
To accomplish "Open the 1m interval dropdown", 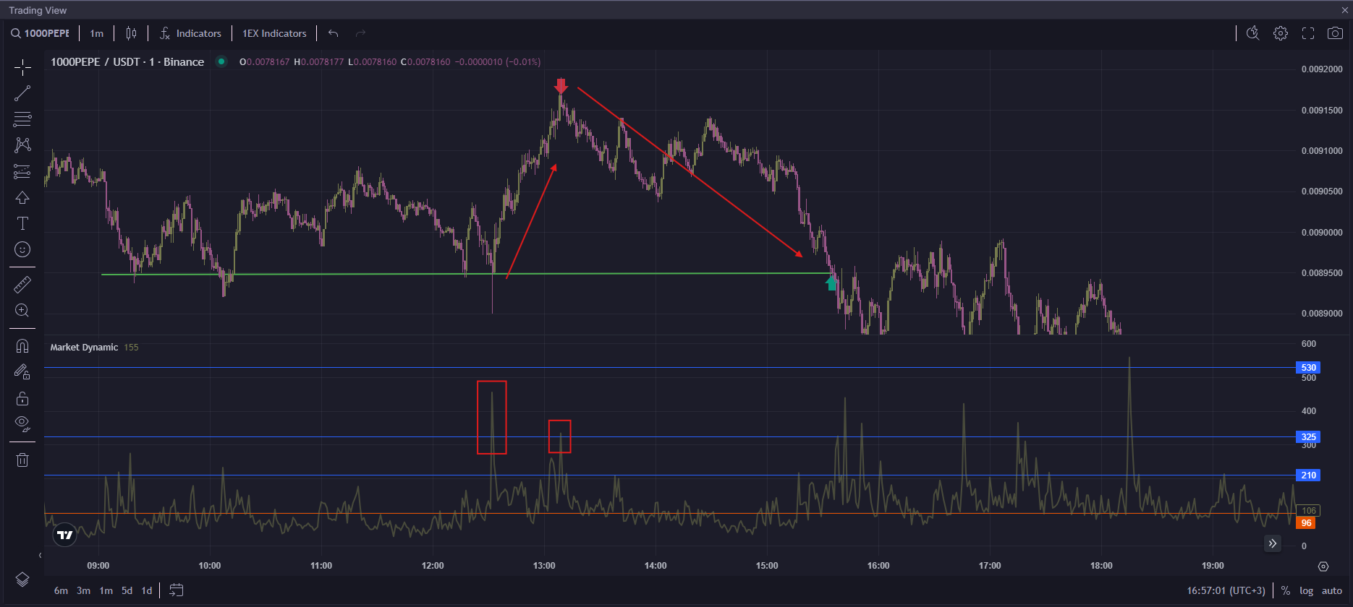I will point(96,33).
